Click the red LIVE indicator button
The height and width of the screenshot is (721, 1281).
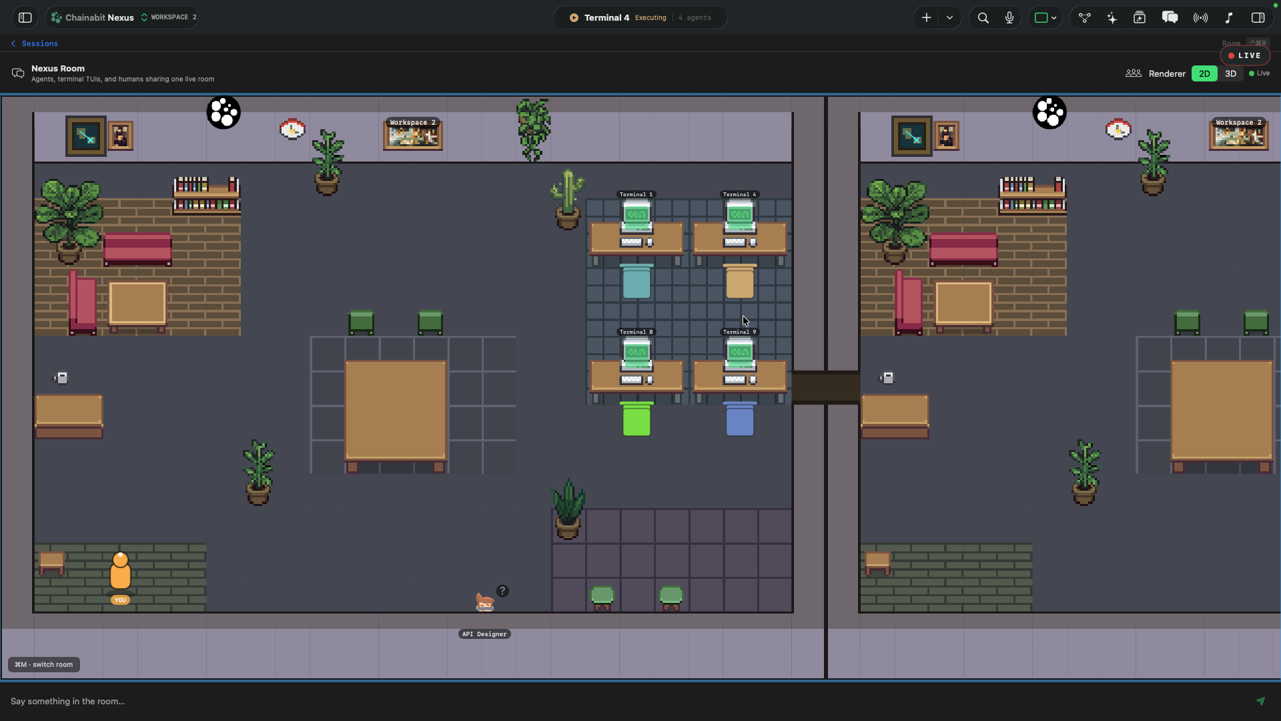[1244, 56]
